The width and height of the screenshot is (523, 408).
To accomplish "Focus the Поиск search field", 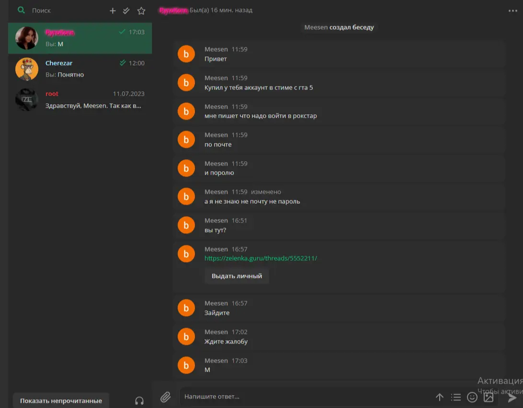I will click(x=67, y=11).
